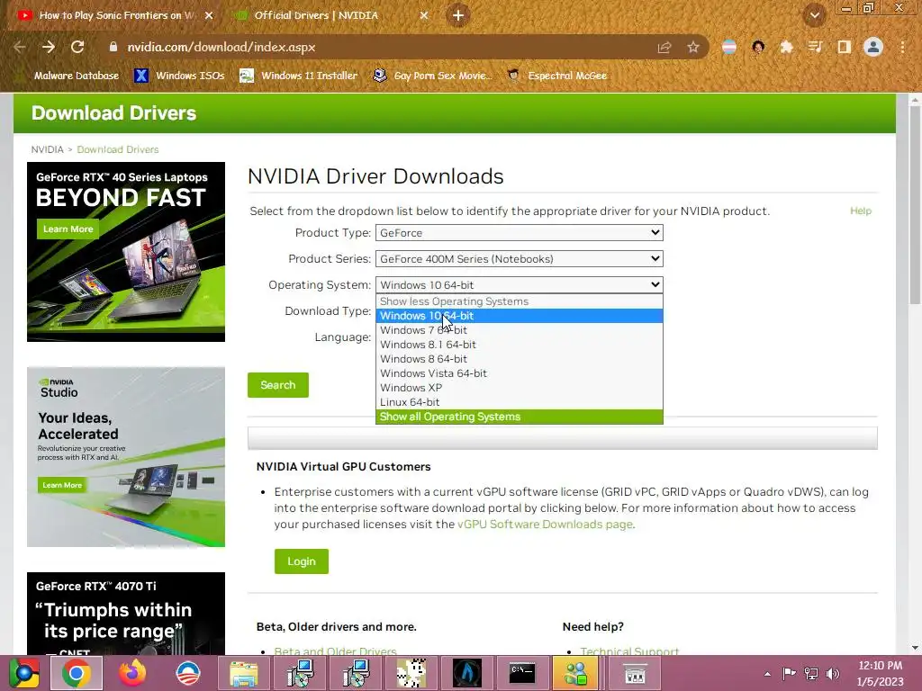Select Windows 8 64-bit option
This screenshot has width=922, height=691.
pyautogui.click(x=520, y=359)
